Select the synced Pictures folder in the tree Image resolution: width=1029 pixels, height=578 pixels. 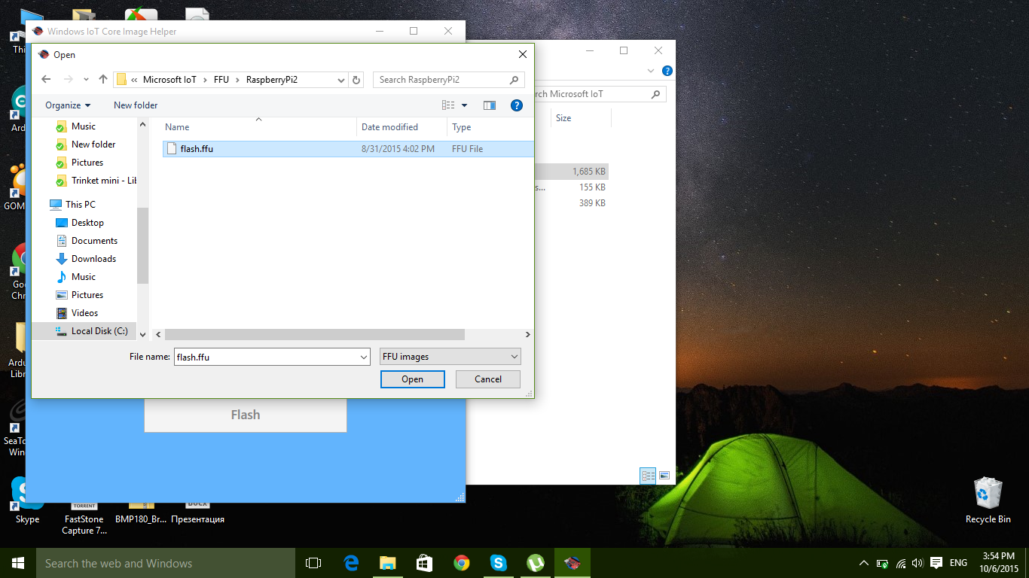pos(87,163)
